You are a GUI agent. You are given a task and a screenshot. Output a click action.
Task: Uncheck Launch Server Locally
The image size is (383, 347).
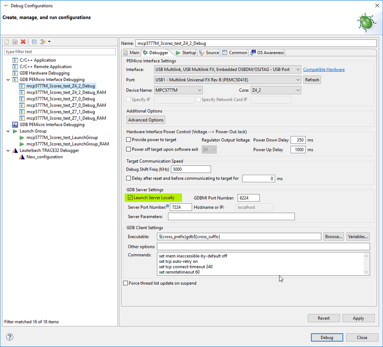pyautogui.click(x=130, y=198)
